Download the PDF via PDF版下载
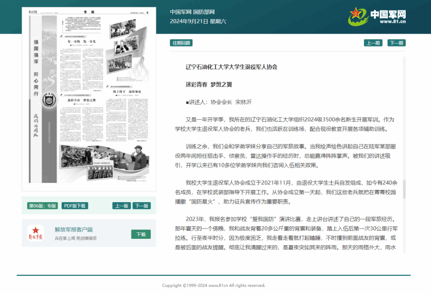Screen dimensions: 431x294 coord(75,206)
